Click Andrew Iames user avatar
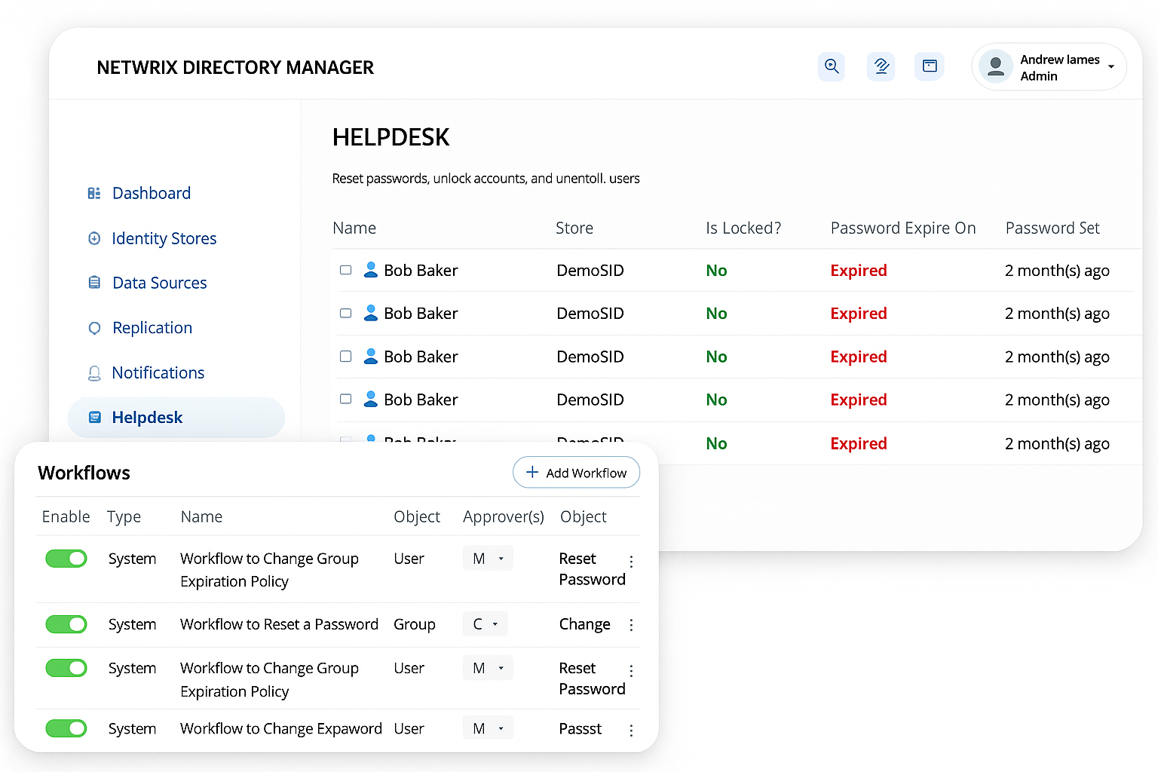Image resolution: width=1158 pixels, height=772 pixels. coord(996,66)
